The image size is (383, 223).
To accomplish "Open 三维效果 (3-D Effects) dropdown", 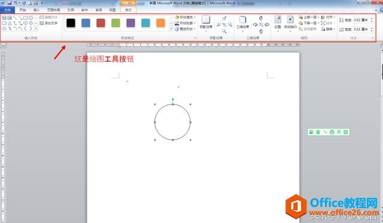I will tap(242, 24).
